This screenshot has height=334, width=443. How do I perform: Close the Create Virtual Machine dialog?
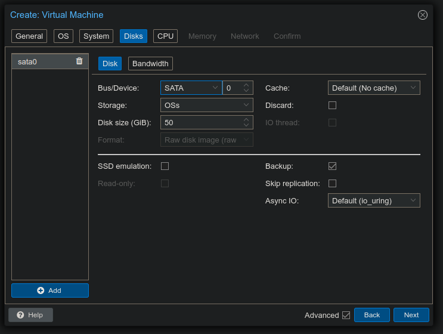(423, 15)
